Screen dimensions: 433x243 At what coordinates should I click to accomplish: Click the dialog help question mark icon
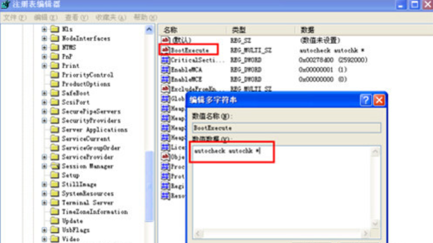click(366, 100)
